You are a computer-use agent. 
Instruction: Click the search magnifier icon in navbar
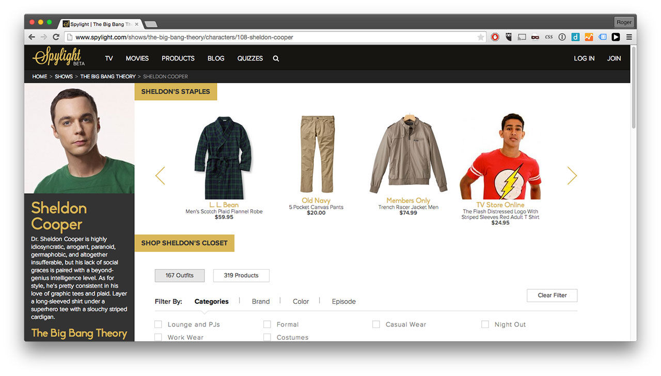[x=276, y=58]
